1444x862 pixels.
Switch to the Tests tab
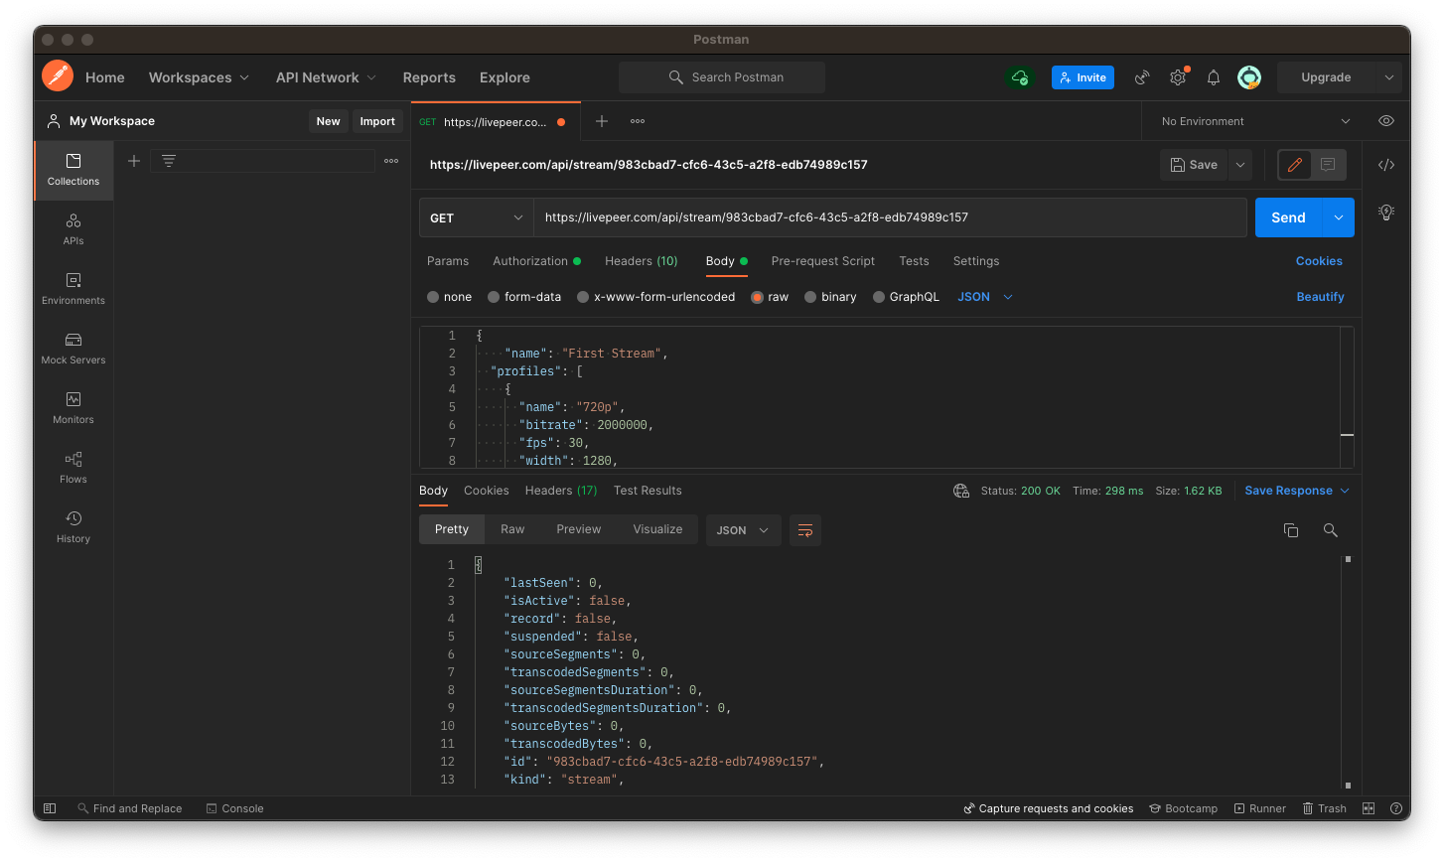(x=915, y=261)
